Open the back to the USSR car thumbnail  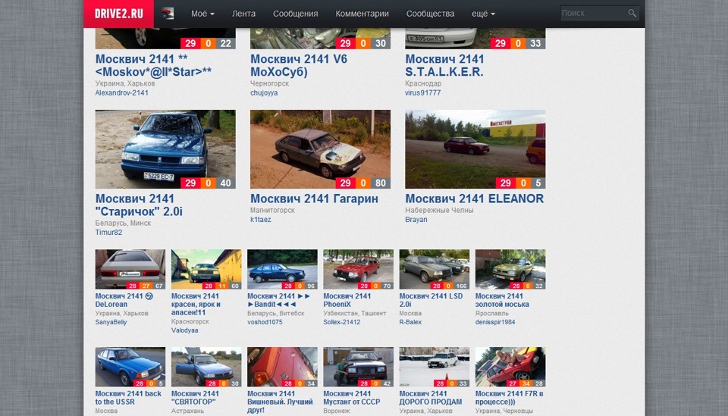pyautogui.click(x=130, y=367)
